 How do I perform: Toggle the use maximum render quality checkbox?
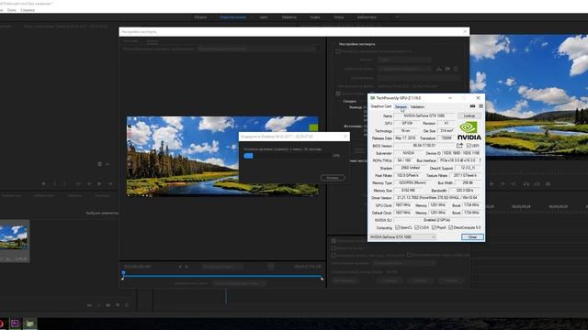(334, 241)
